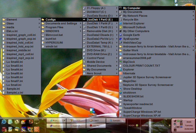Switch to the L:\mp3 taskbar window

pos(96,121)
